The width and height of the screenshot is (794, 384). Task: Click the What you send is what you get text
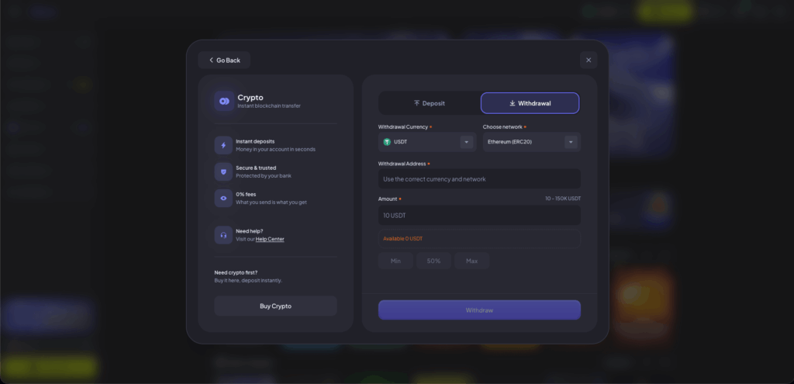(x=271, y=202)
